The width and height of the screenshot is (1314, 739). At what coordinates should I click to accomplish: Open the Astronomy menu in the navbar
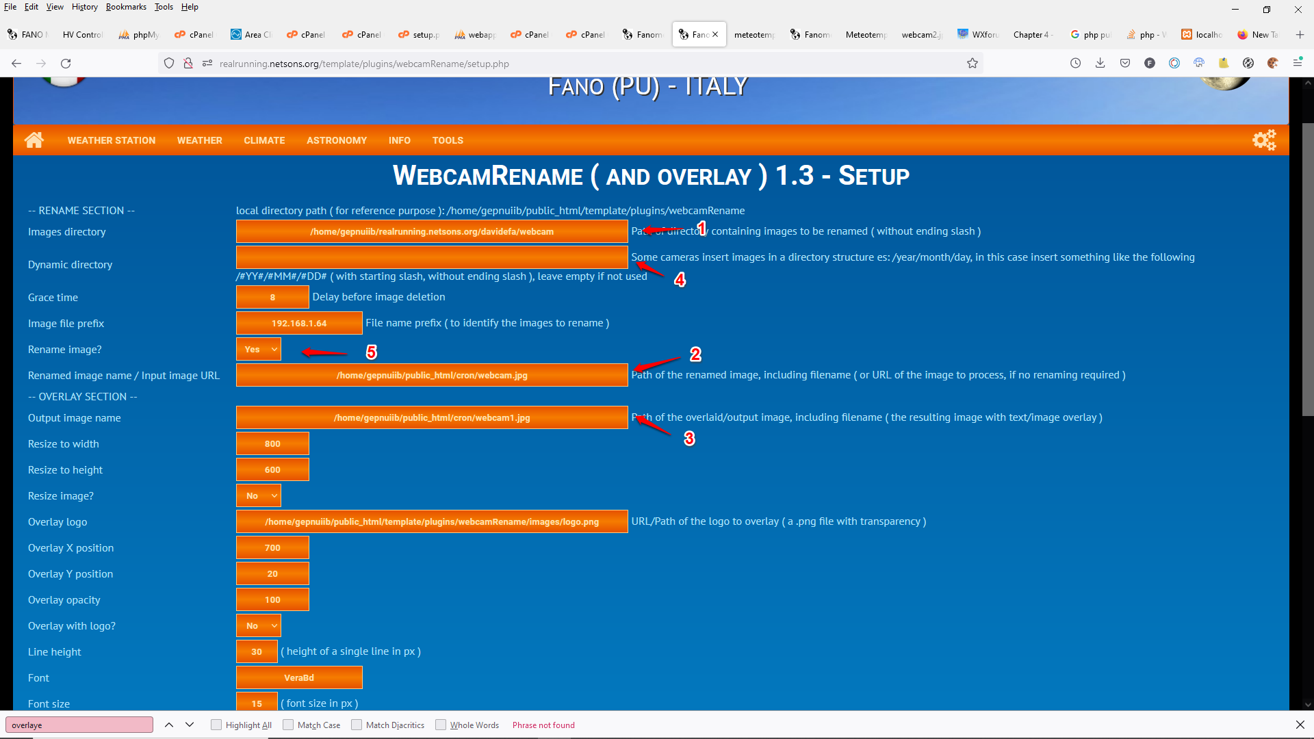(336, 140)
